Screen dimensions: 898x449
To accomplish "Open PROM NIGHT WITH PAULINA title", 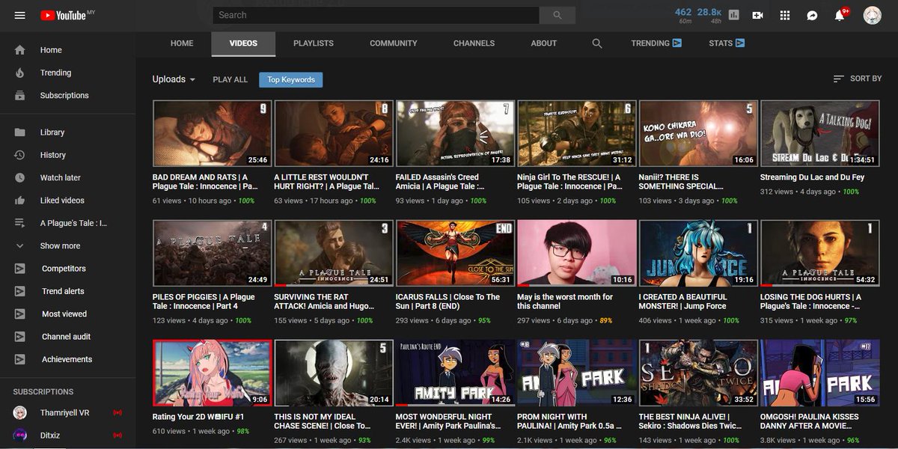I will pos(569,421).
